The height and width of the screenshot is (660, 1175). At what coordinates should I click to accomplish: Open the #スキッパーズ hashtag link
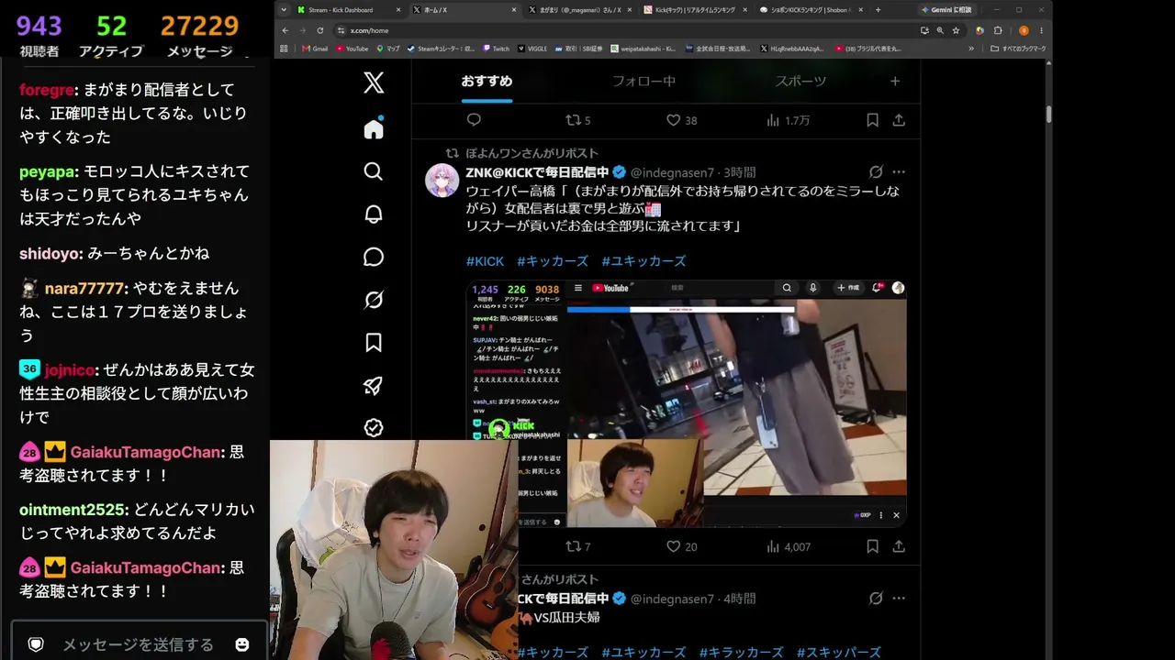[839, 653]
